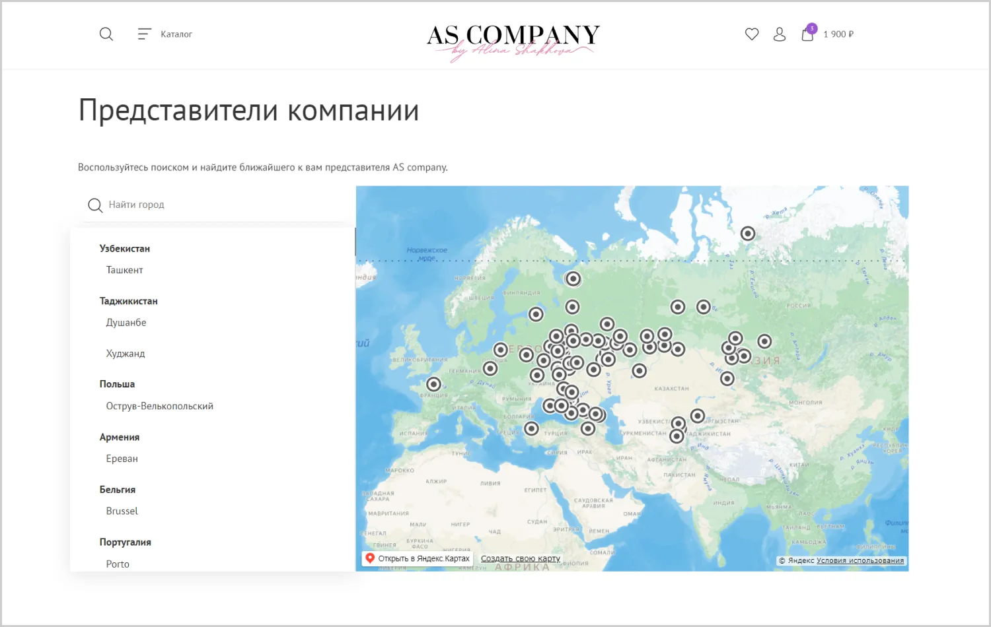Click the magnifier in city search

coord(95,205)
